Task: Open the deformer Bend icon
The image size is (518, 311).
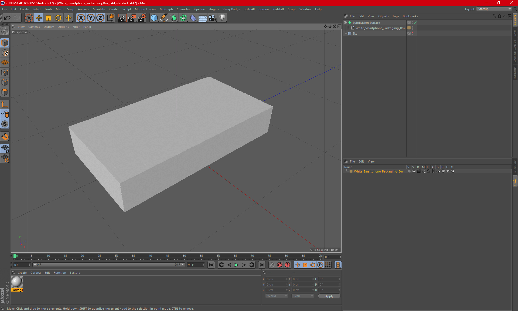Action: point(193,18)
